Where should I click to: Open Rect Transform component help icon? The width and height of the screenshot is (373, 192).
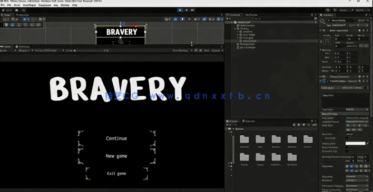coord(359,31)
